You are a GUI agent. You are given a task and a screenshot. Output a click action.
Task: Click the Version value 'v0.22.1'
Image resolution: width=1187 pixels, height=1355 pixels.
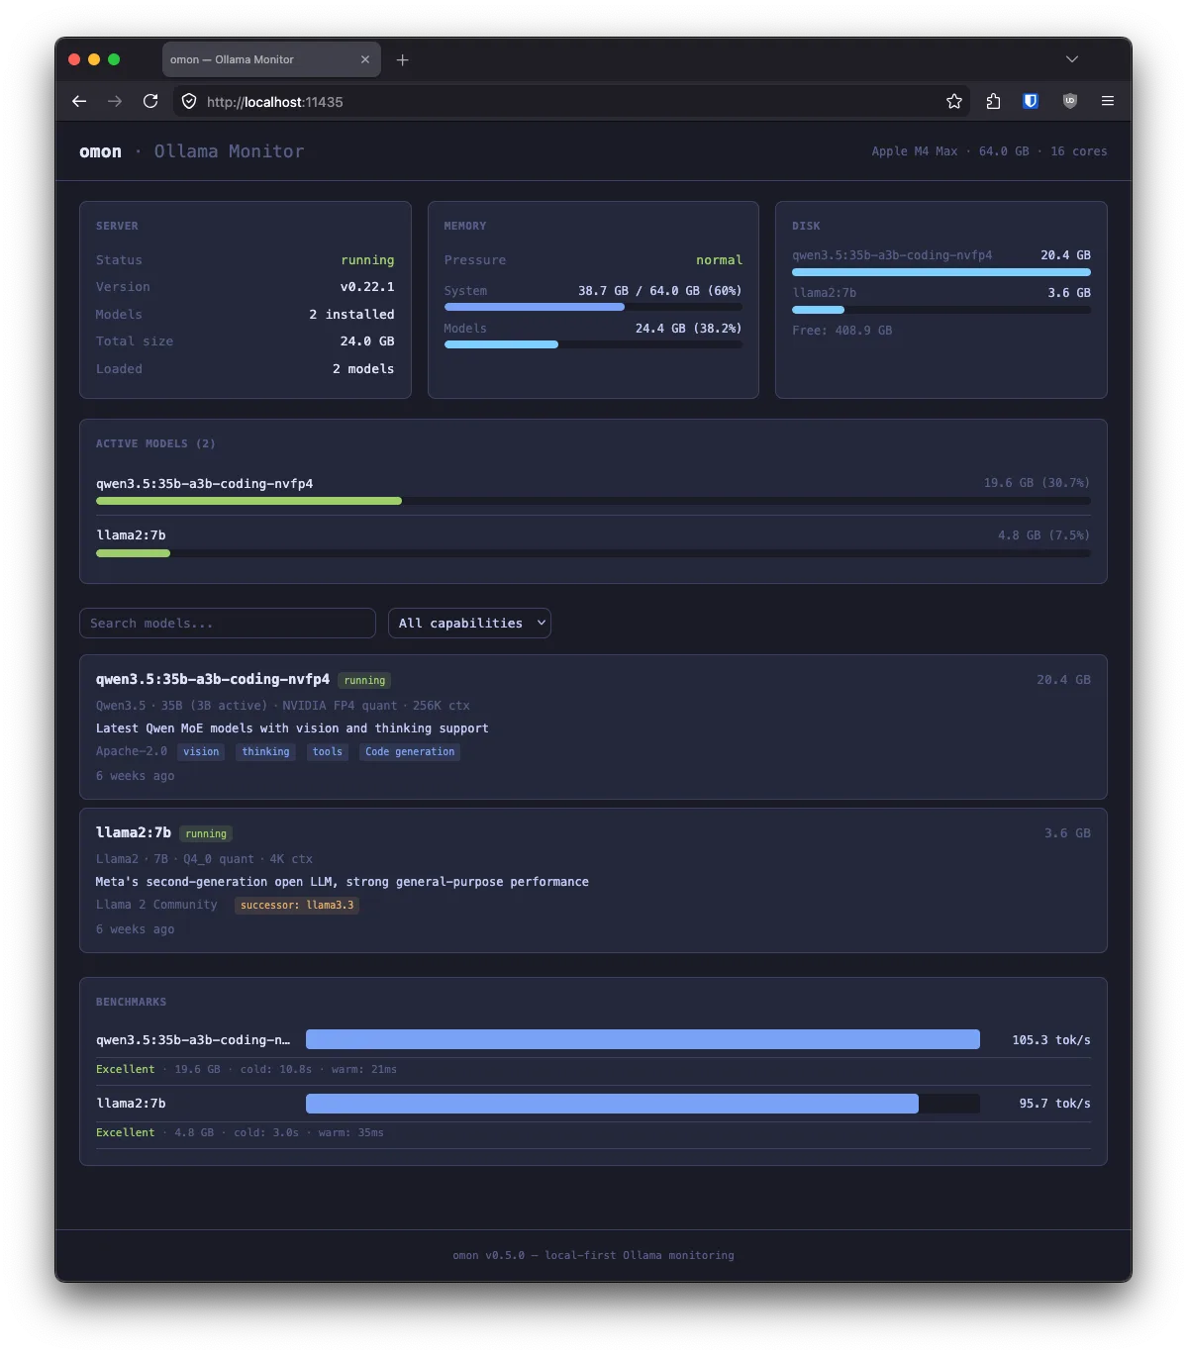(367, 287)
